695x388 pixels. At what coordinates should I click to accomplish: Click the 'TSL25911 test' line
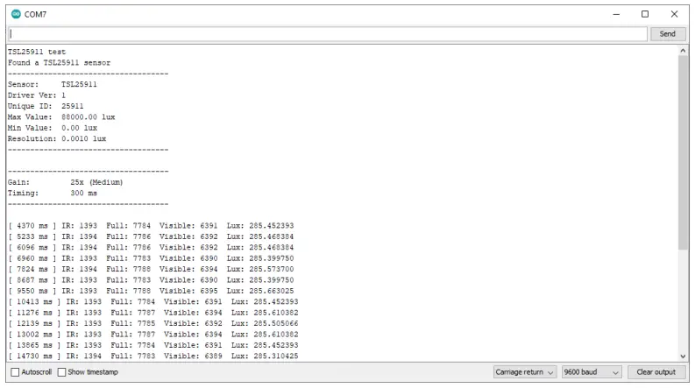click(37, 52)
